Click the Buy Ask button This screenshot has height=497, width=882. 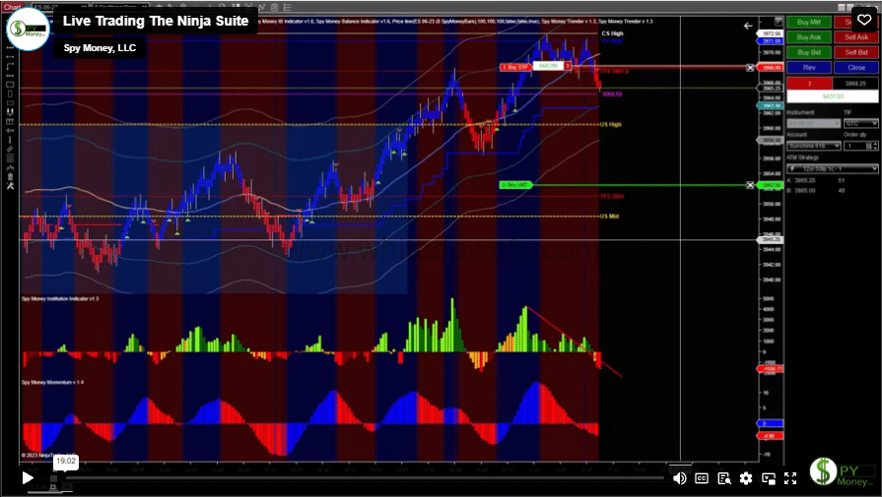809,36
